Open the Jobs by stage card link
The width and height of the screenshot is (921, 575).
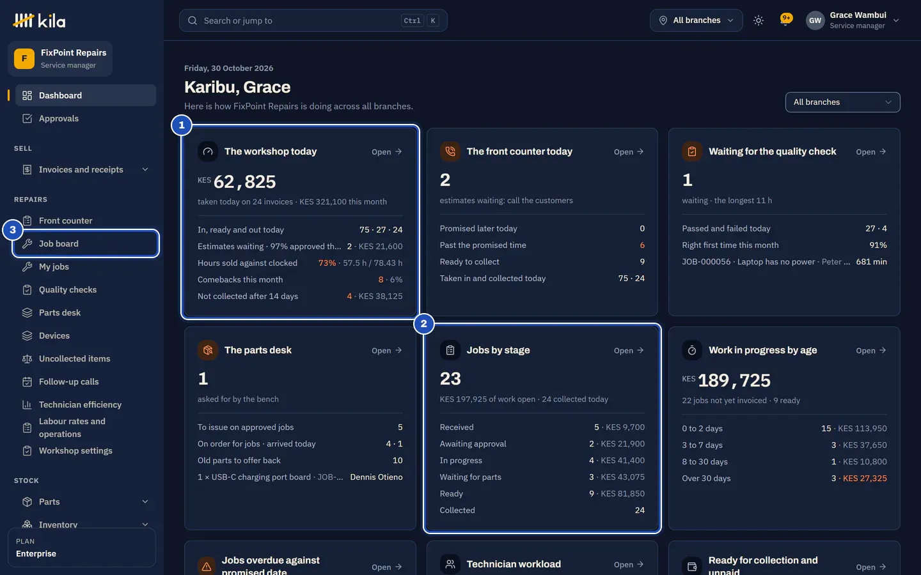click(x=629, y=351)
